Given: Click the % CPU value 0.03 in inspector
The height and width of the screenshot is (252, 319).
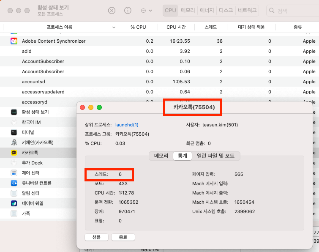Looking at the screenshot, I should [120, 143].
